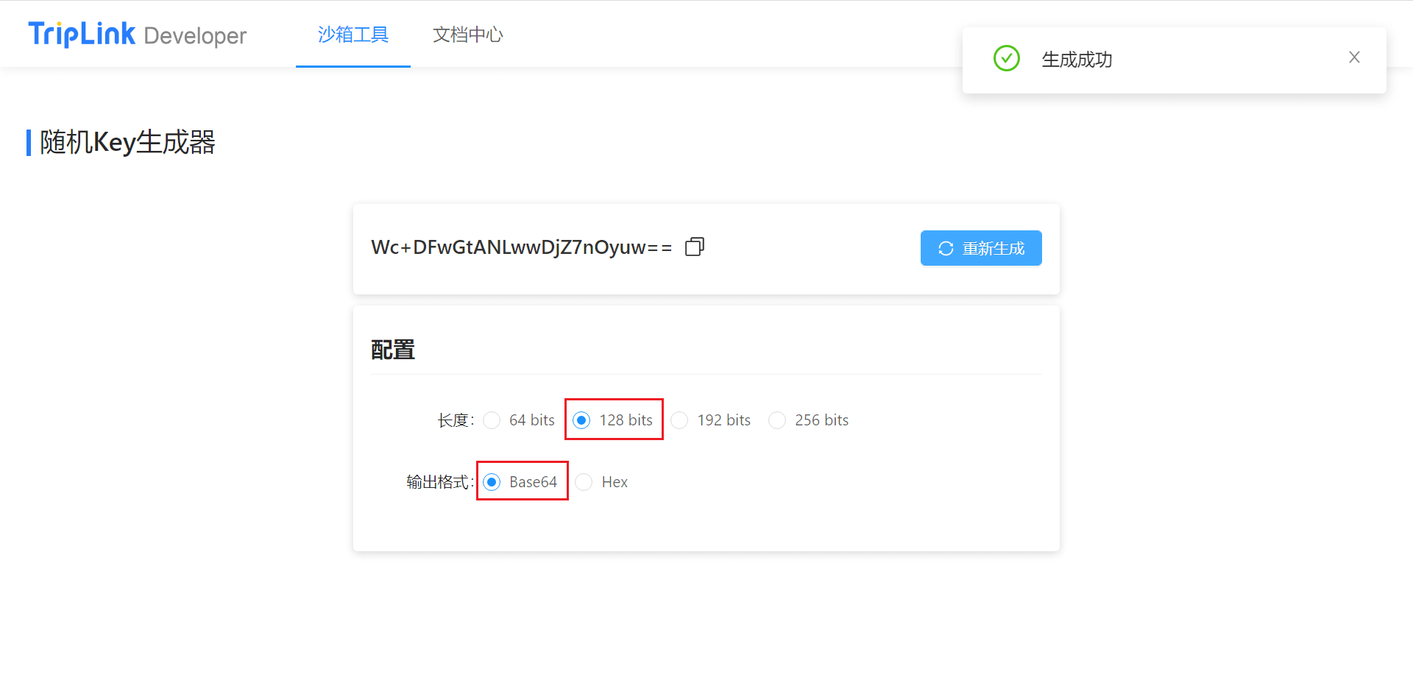Image resolution: width=1413 pixels, height=683 pixels.
Task: Click the green success checkmark icon
Action: pos(1006,58)
